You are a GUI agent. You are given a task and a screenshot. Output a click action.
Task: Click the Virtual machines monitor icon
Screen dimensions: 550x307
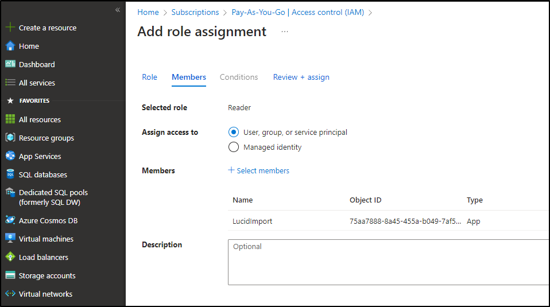pos(10,238)
